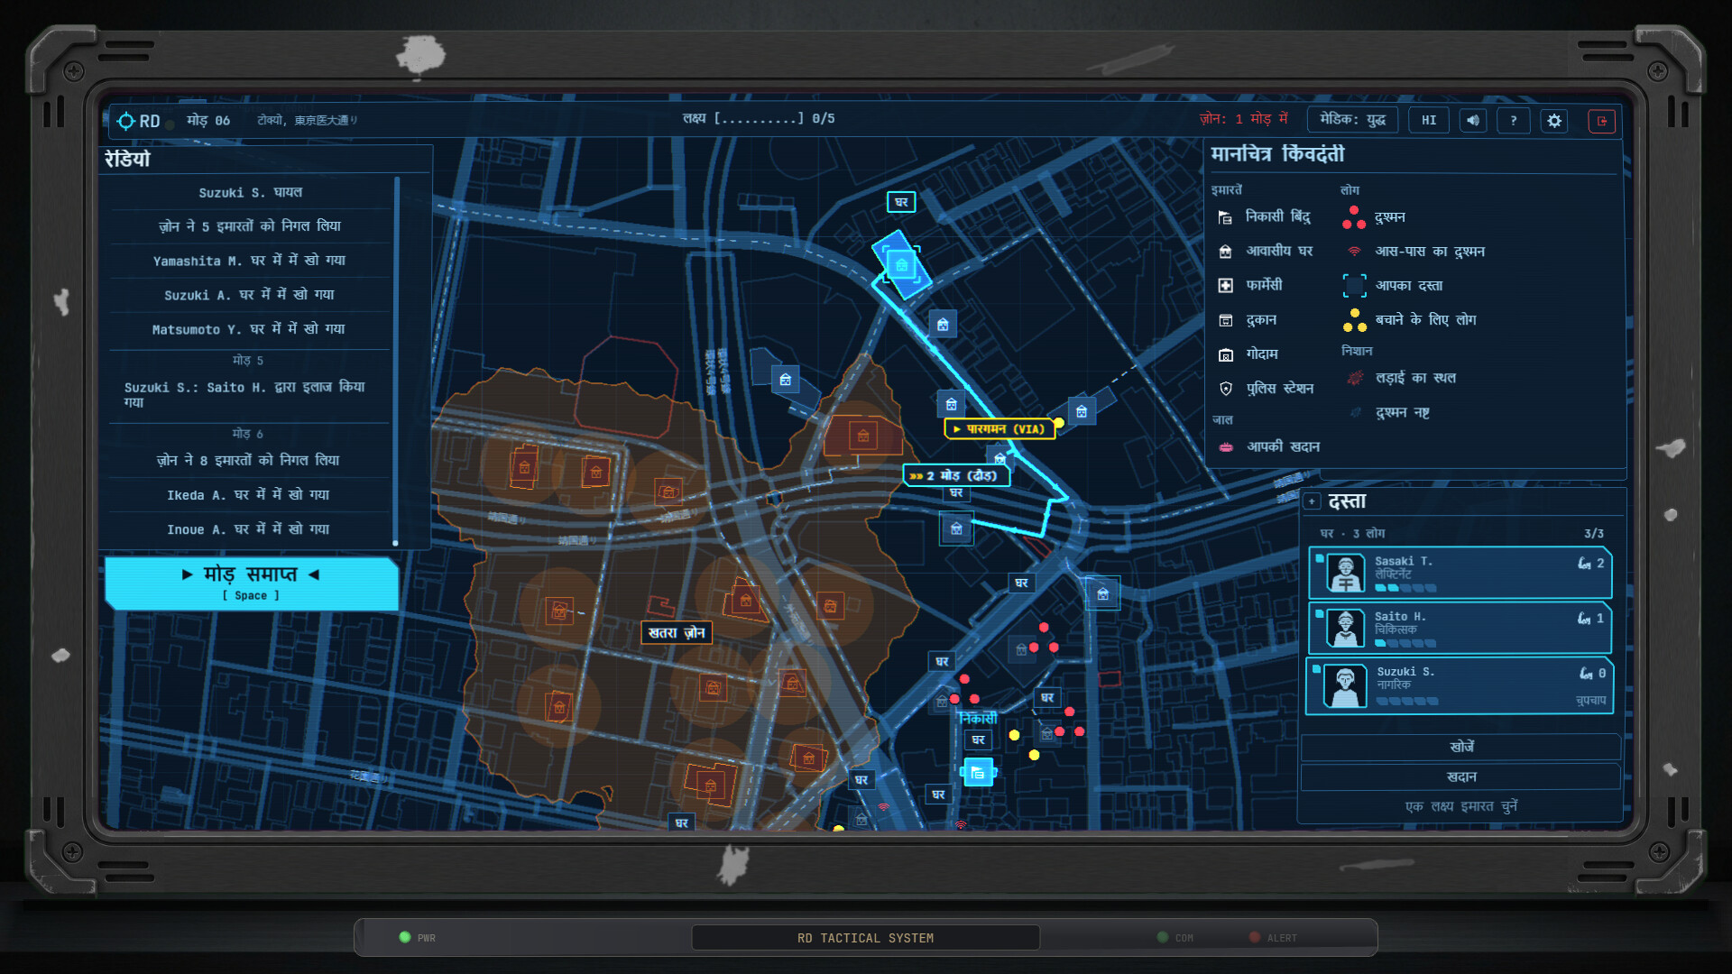Image resolution: width=1732 pixels, height=974 pixels.
Task: Select the cyan निकासी exit point marker
Action: click(978, 772)
